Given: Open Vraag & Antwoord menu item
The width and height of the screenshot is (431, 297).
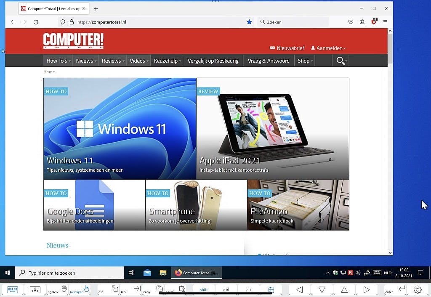Looking at the screenshot, I should [269, 61].
